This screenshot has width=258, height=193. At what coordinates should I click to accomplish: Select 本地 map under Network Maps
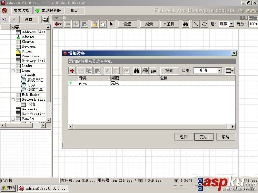31,104
